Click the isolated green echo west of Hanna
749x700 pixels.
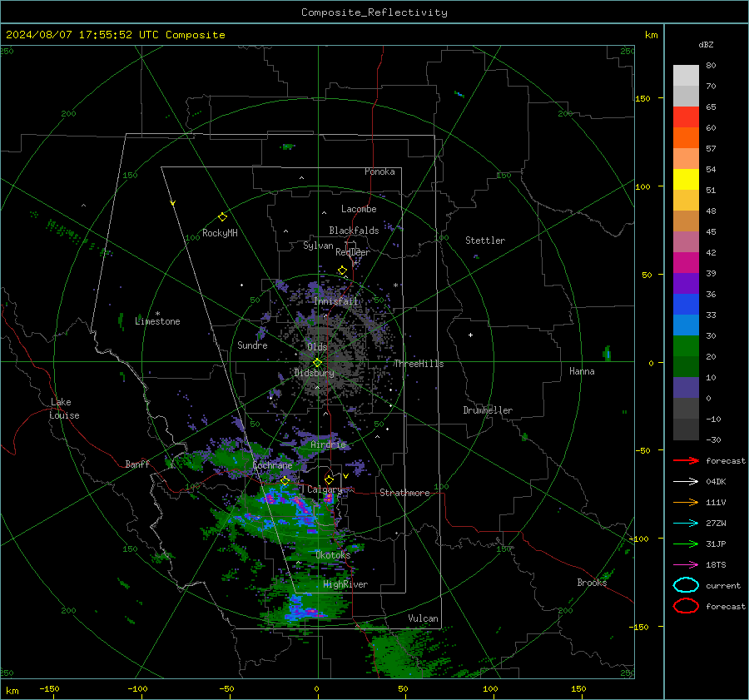tap(608, 354)
